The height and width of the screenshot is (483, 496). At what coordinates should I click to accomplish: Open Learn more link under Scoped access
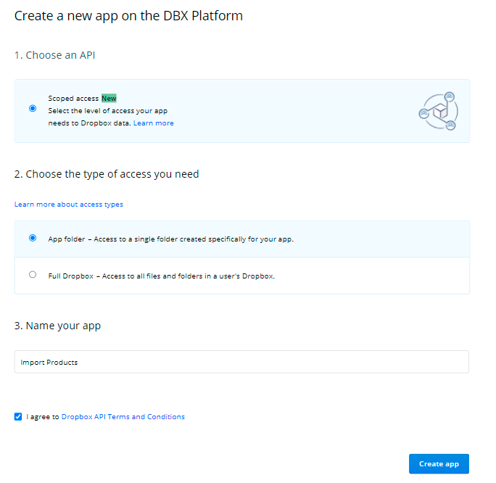(x=153, y=123)
